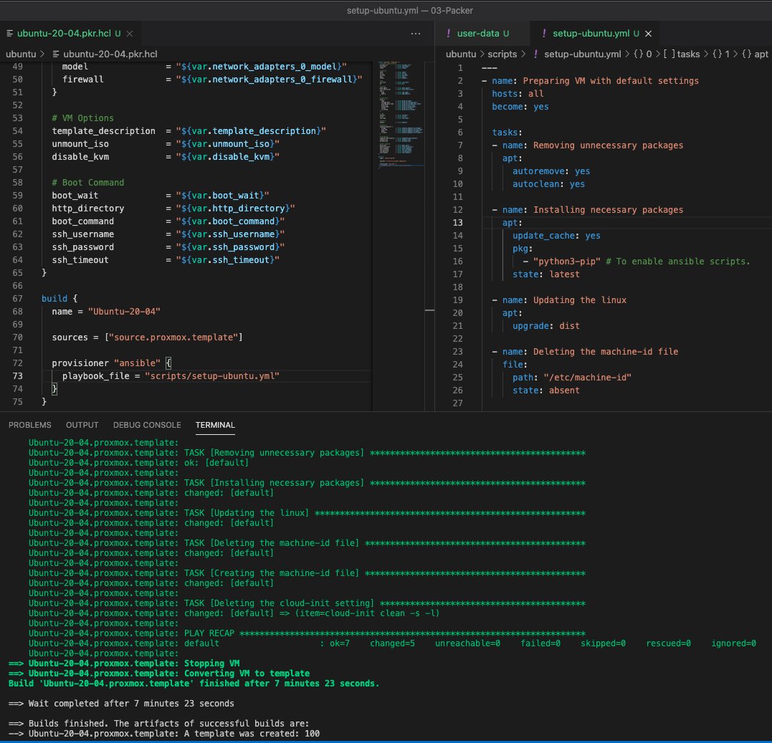Image resolution: width=772 pixels, height=743 pixels.
Task: Click the YAML icon on user-data tab
Action: click(x=448, y=34)
